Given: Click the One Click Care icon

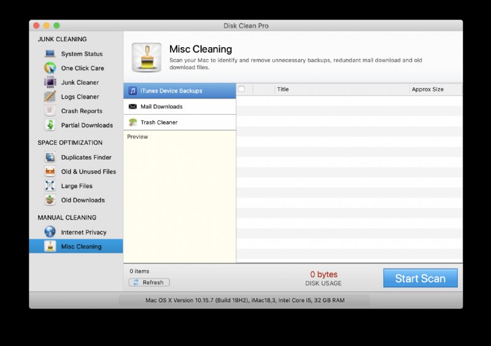Looking at the screenshot, I should [50, 68].
